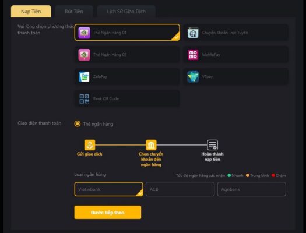Open the Nạp Tiền tab

pos(31,12)
